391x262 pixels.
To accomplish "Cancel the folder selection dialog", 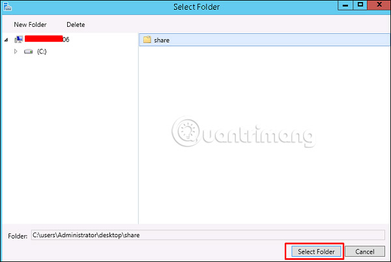I will (x=365, y=252).
